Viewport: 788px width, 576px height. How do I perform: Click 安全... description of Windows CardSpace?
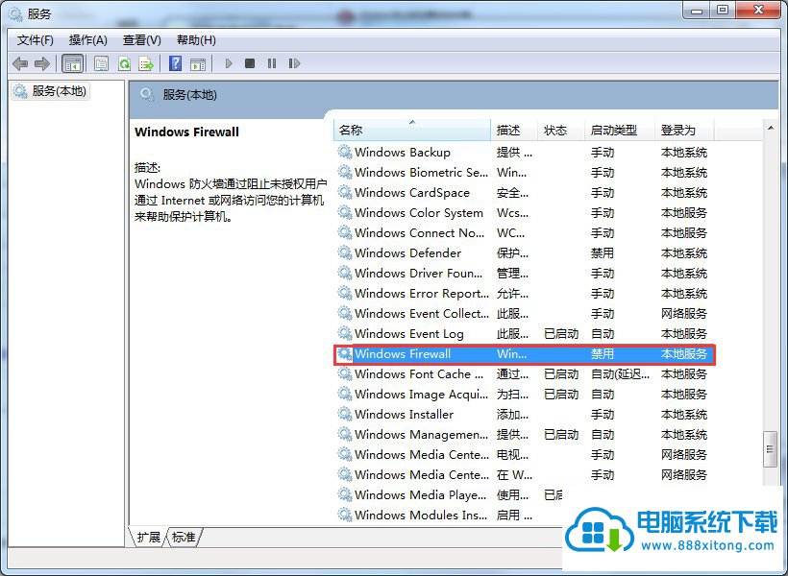(512, 192)
